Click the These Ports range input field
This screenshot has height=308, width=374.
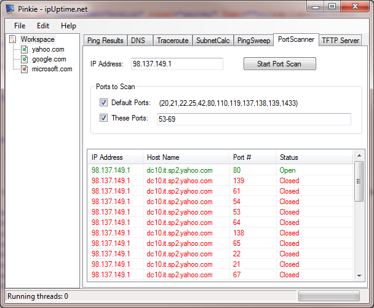coord(254,119)
